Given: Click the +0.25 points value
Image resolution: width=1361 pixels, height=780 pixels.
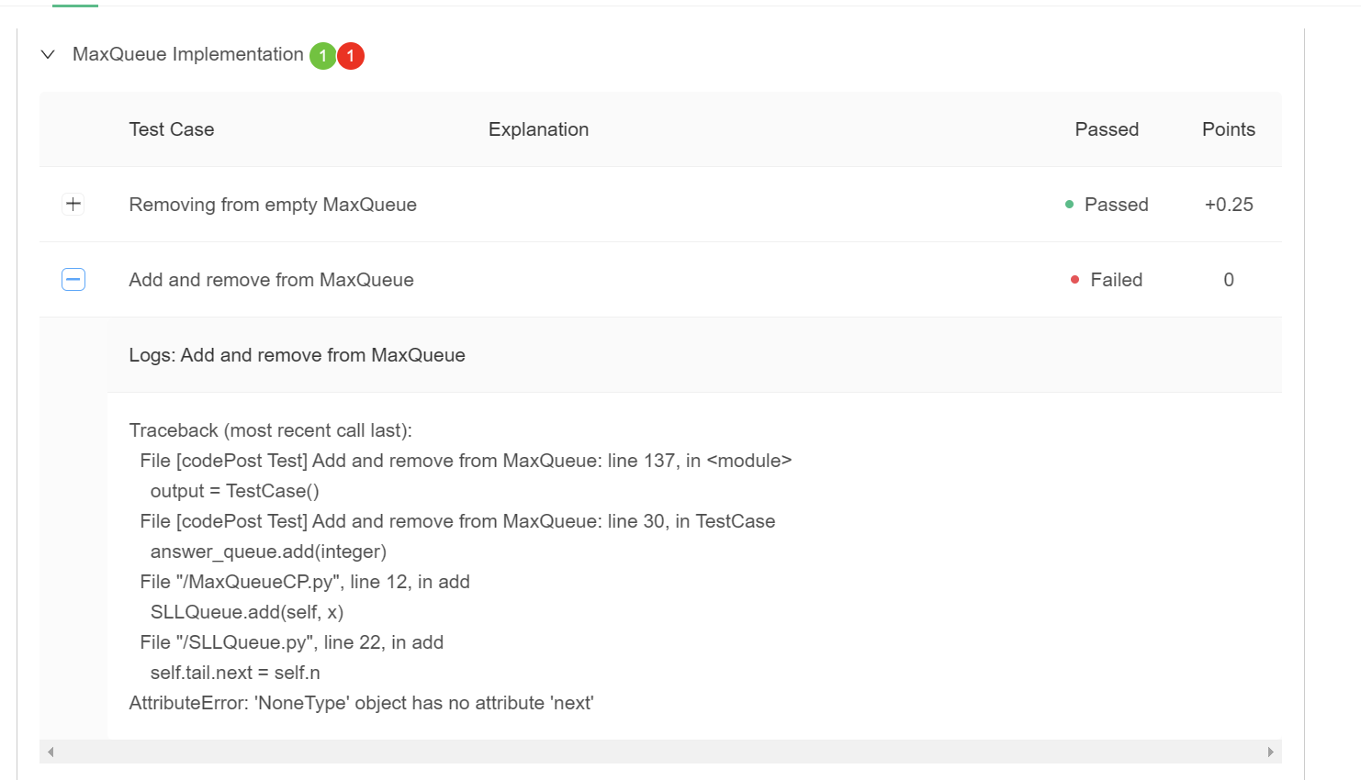Looking at the screenshot, I should pyautogui.click(x=1229, y=204).
